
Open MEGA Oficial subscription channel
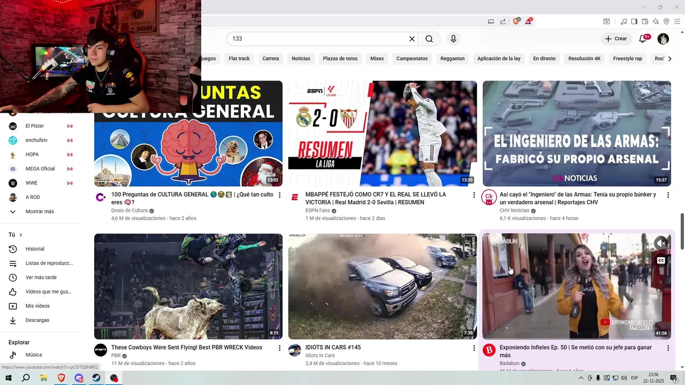[40, 169]
